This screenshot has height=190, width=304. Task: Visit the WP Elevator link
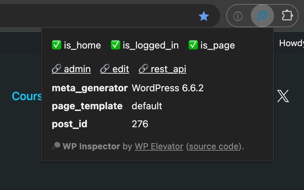click(159, 146)
